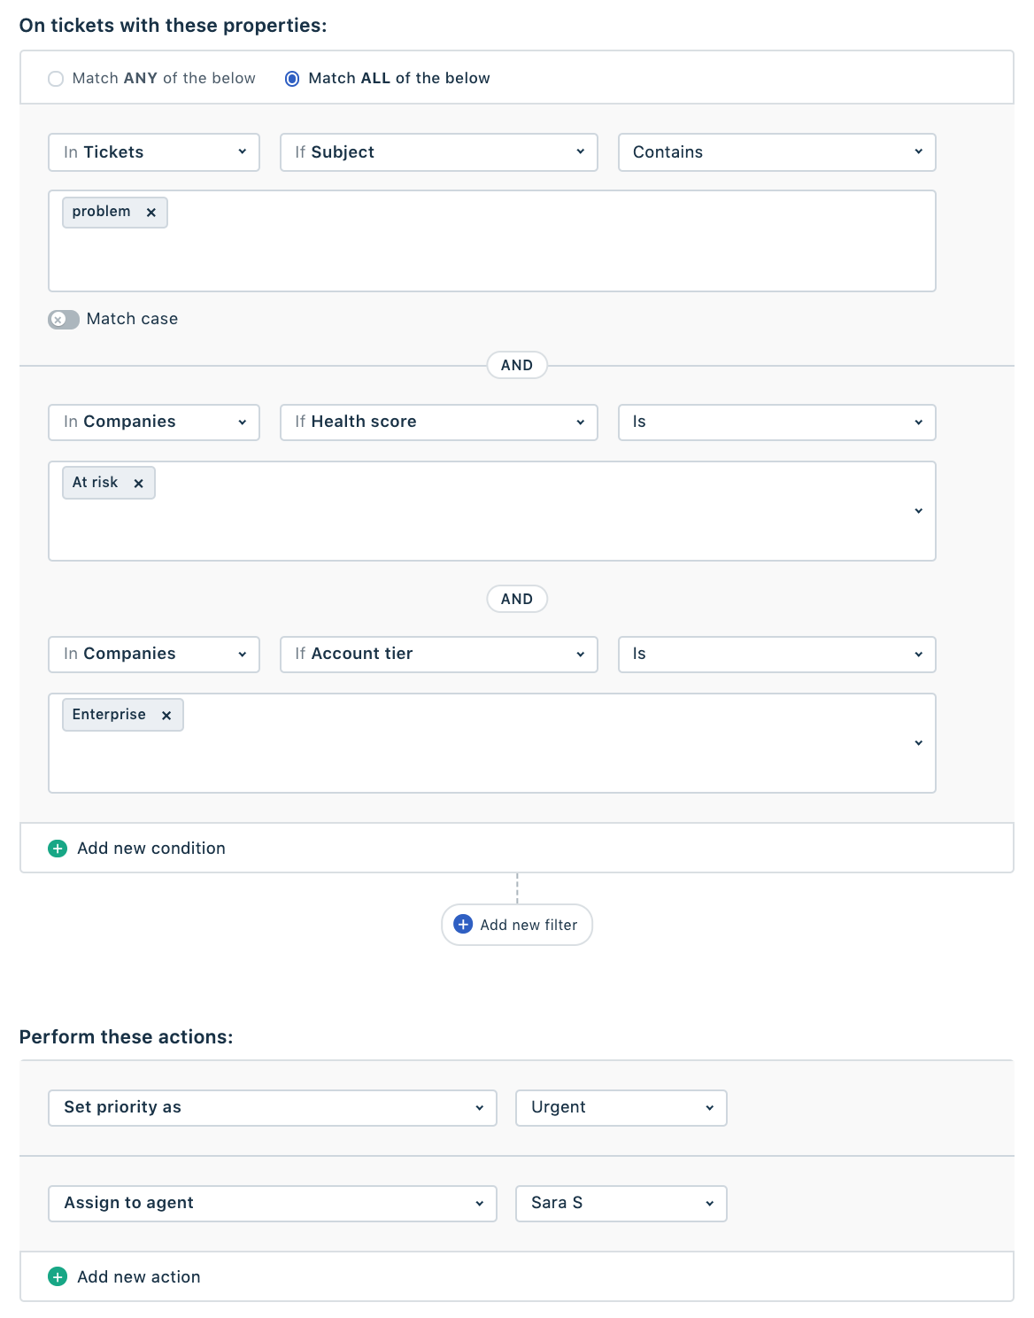Expand the Account tier value chevron

[918, 743]
